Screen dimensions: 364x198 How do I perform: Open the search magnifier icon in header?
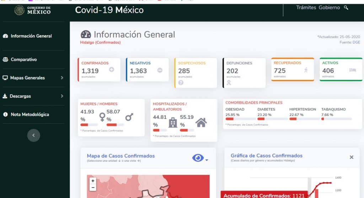(346, 8)
